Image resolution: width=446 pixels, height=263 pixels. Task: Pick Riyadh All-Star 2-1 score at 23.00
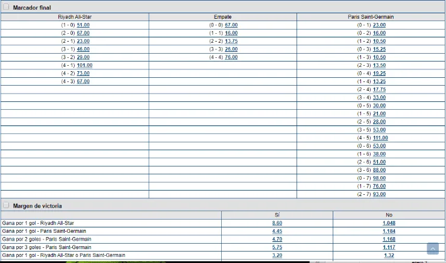(83, 41)
